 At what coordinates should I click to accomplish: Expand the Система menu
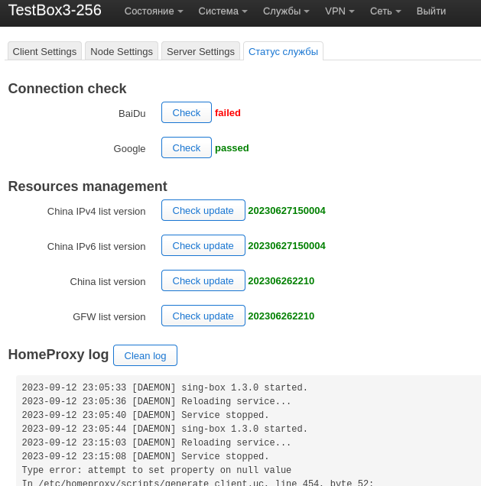(x=223, y=11)
